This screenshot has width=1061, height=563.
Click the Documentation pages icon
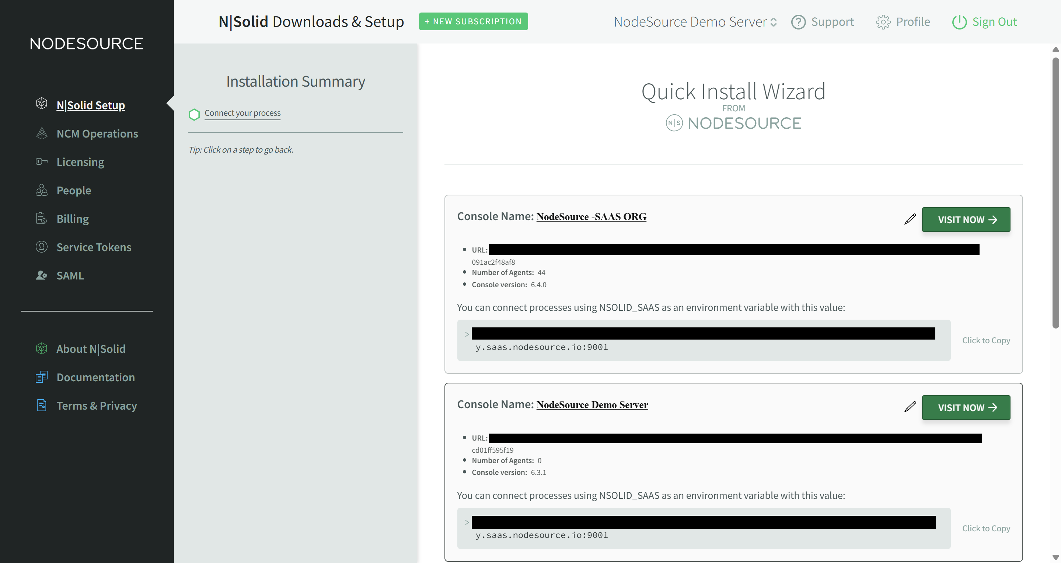tap(41, 377)
